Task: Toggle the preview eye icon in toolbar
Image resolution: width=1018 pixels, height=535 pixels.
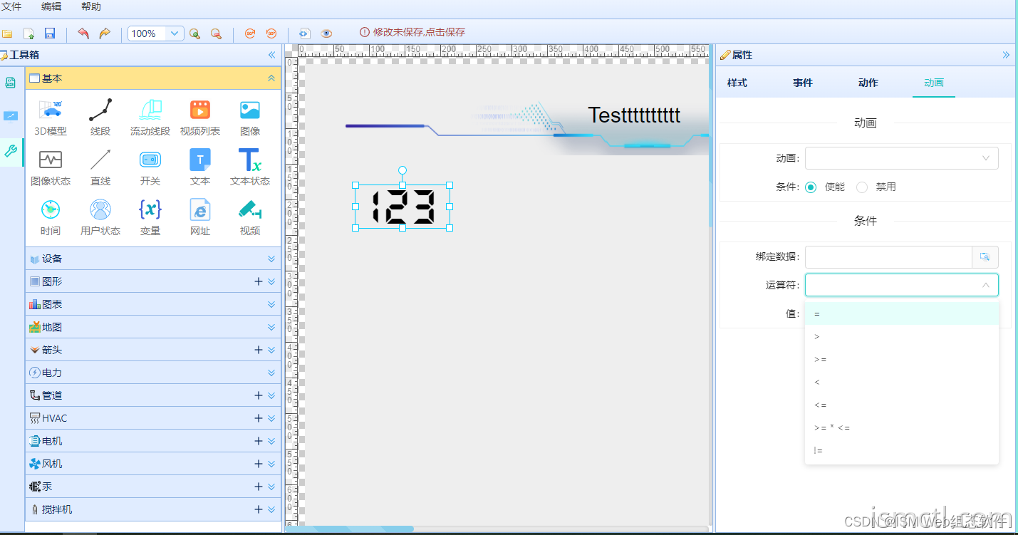Action: point(326,33)
